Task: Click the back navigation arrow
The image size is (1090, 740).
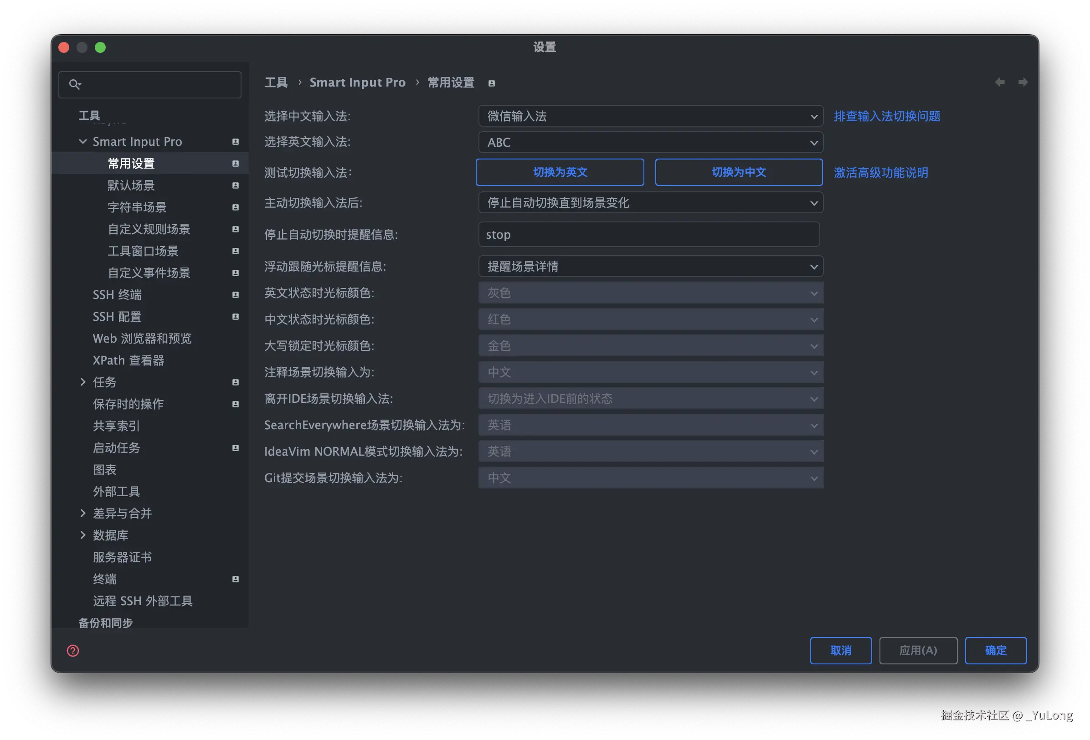Action: point(999,82)
